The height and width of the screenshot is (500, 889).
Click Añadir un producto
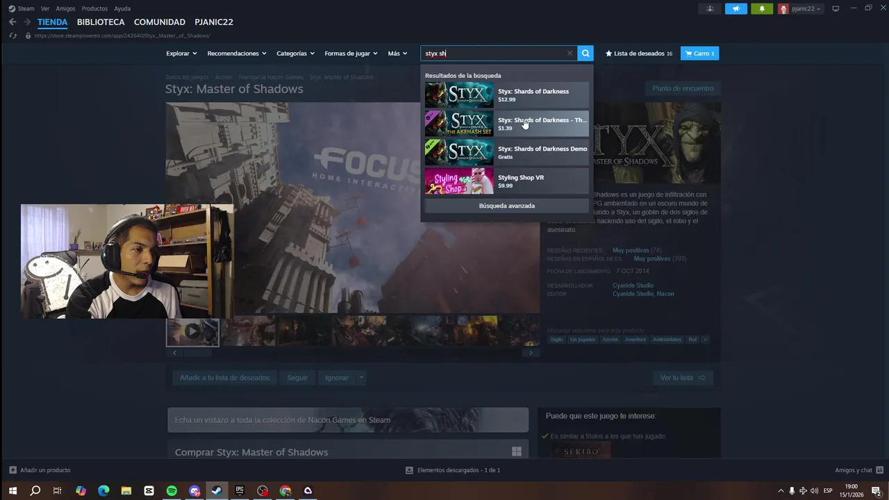pyautogui.click(x=40, y=470)
